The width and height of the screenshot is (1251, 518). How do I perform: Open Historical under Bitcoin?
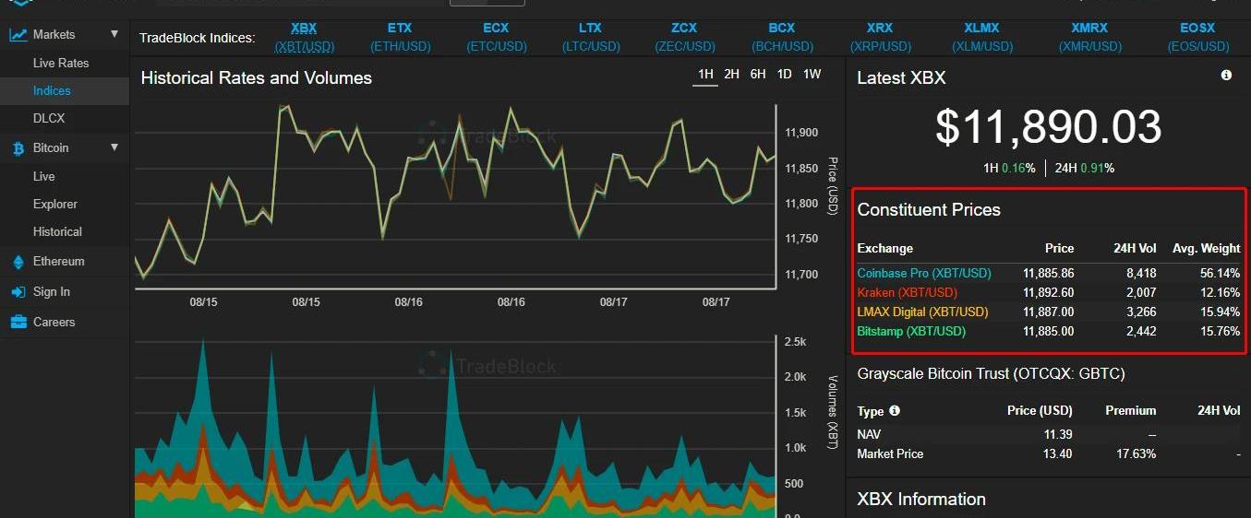click(57, 231)
